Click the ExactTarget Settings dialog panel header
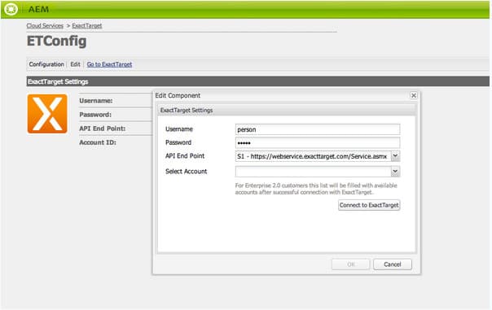This screenshot has height=310, width=492. (x=287, y=111)
